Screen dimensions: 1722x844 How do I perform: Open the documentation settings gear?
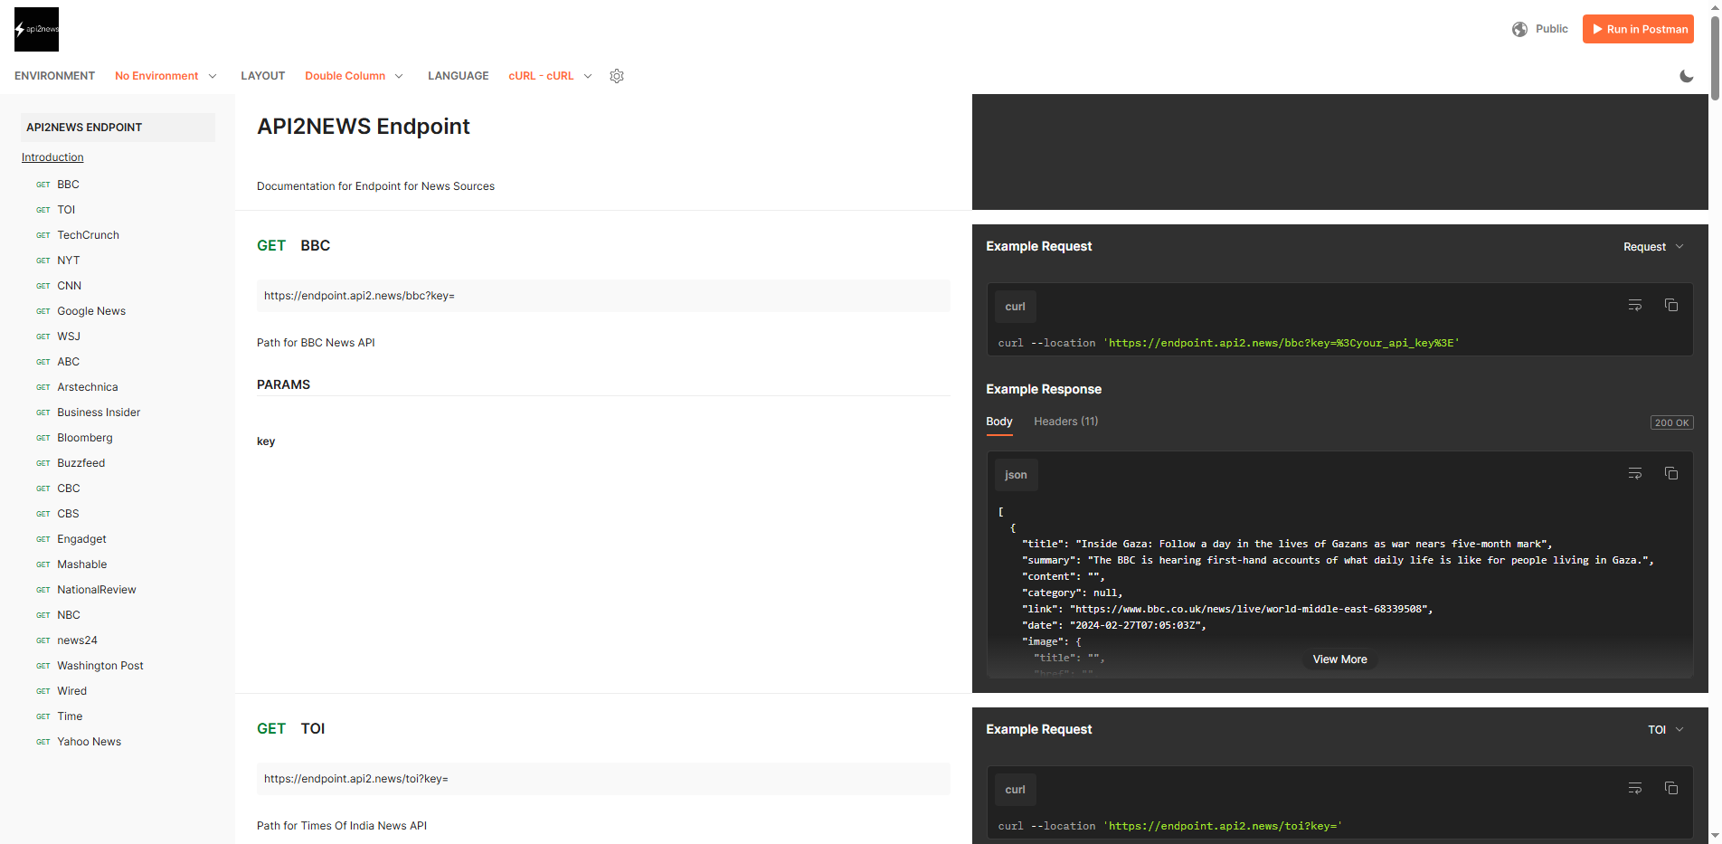(x=617, y=76)
